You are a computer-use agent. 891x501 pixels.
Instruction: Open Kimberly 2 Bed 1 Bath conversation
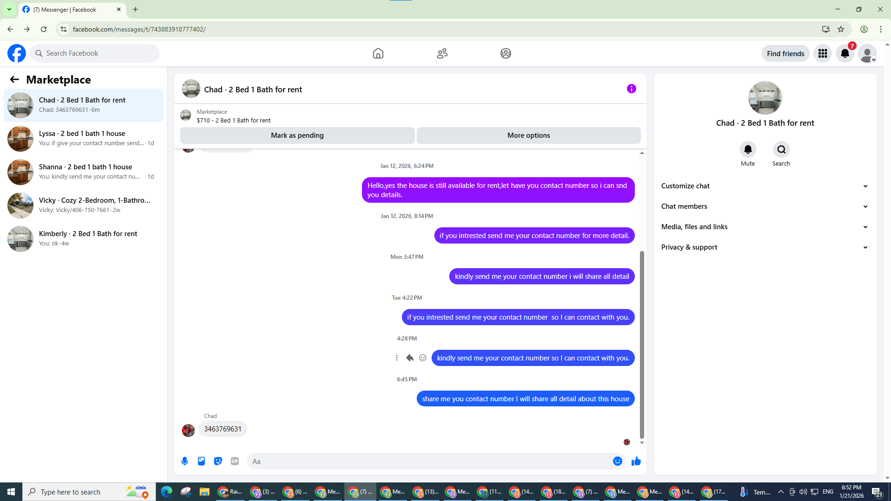pyautogui.click(x=84, y=238)
